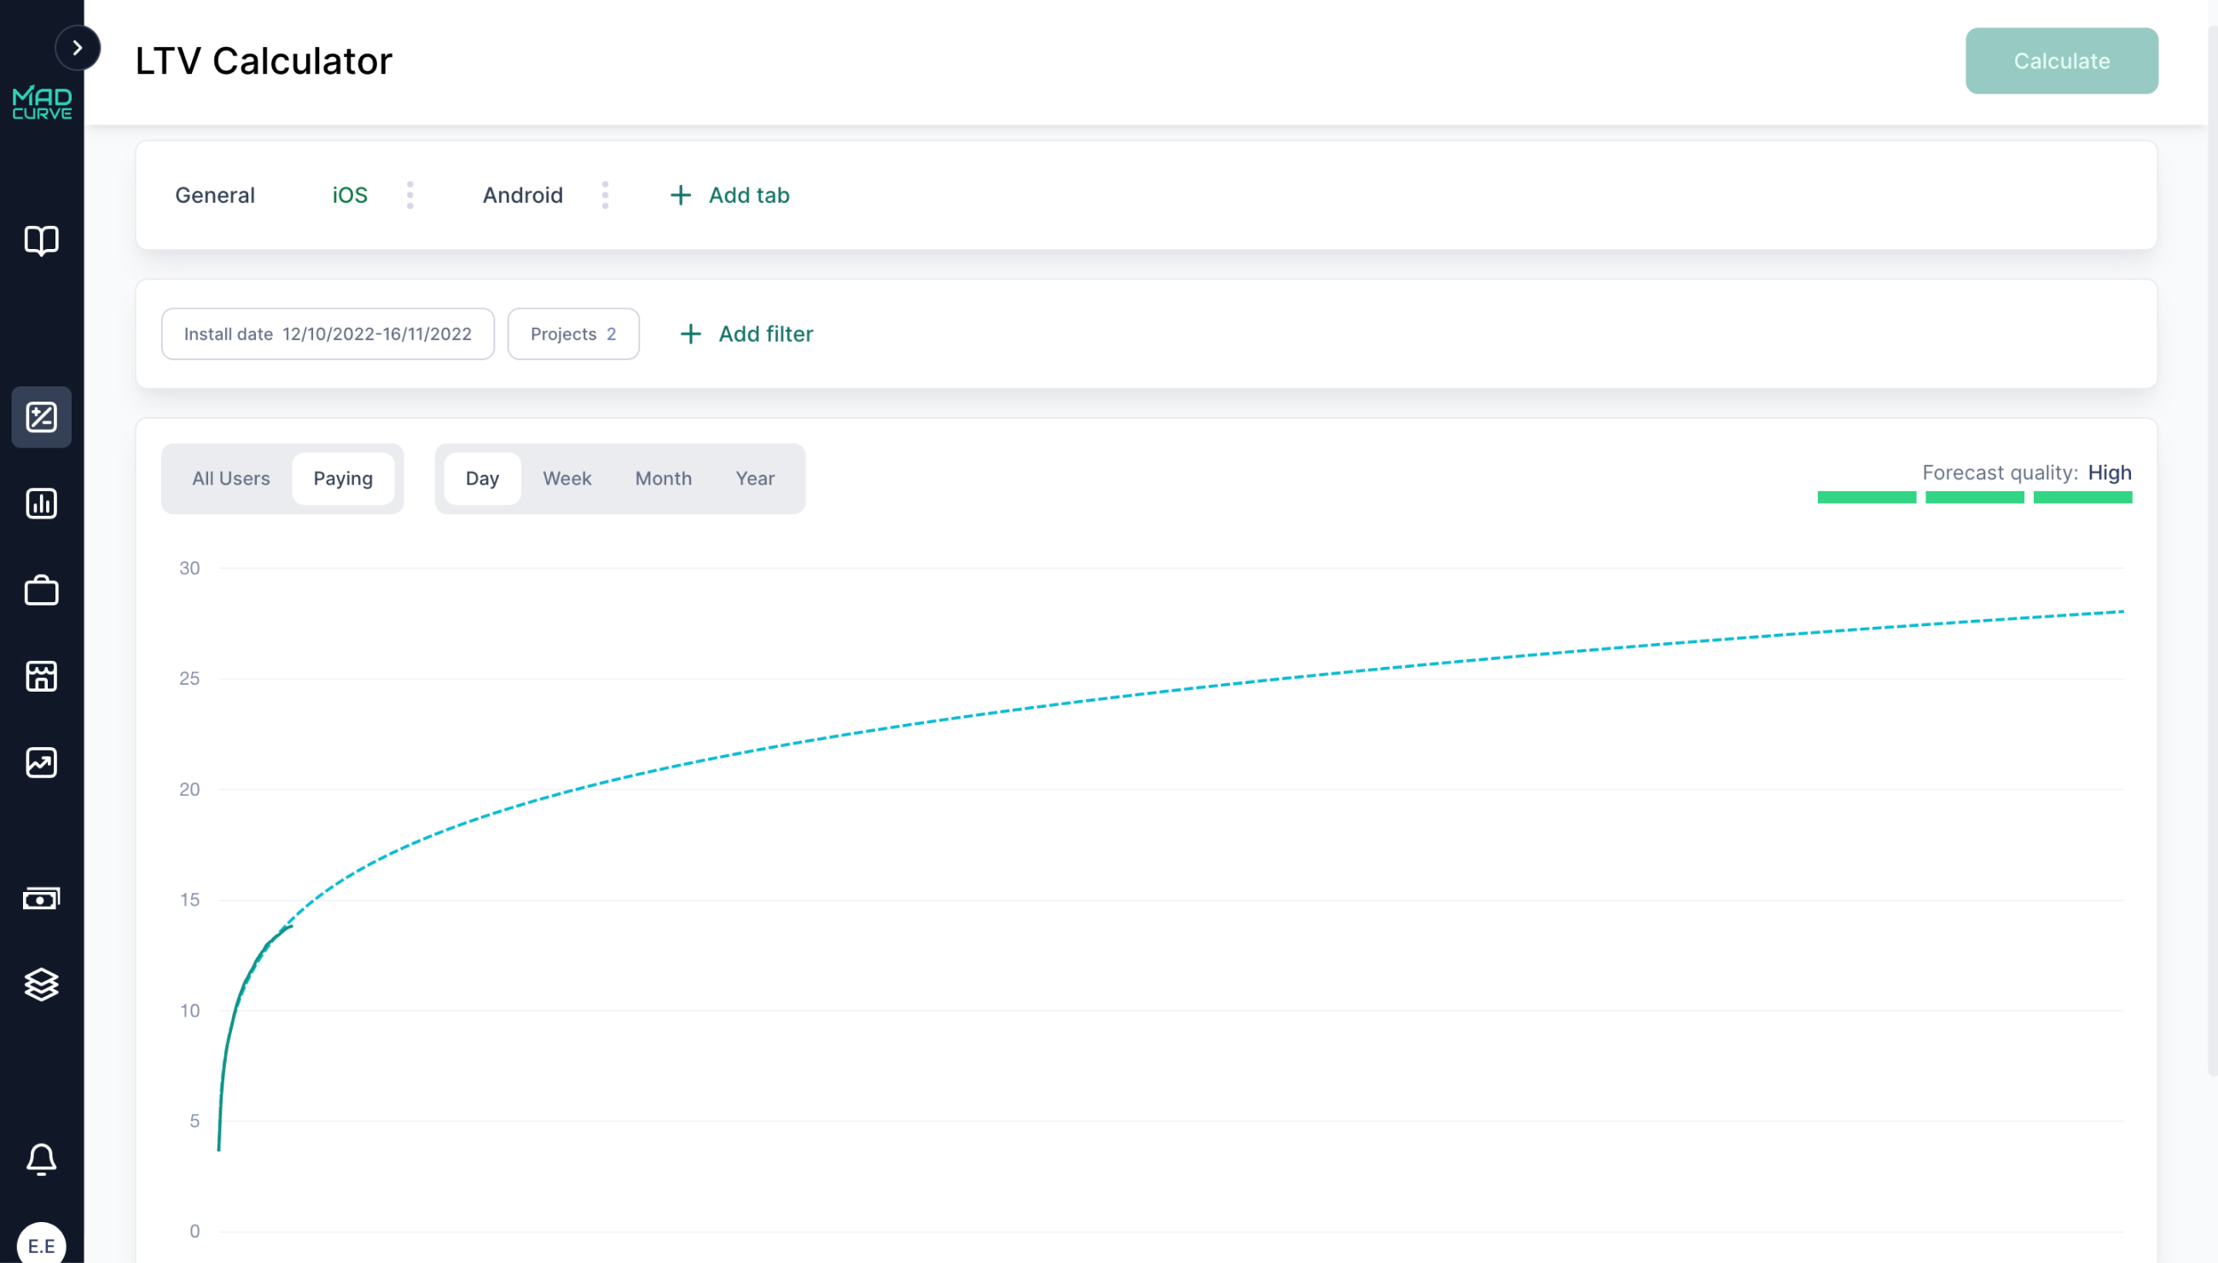Open the documentation book icon in sidebar
Viewport: 2218px width, 1263px height.
tap(41, 241)
